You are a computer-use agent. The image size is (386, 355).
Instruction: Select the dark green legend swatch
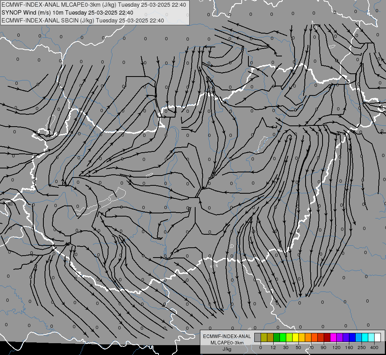277,337
